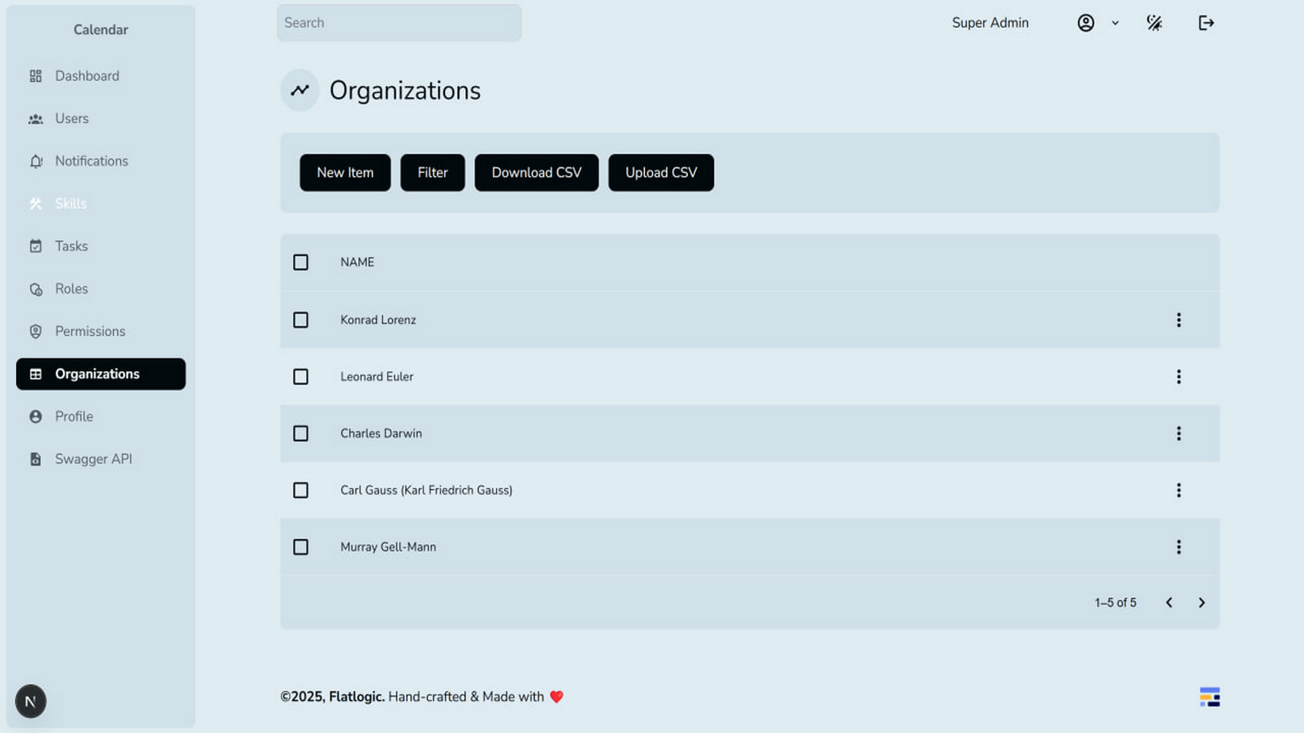Open Notifications from the sidebar
The width and height of the screenshot is (1304, 733).
click(101, 162)
